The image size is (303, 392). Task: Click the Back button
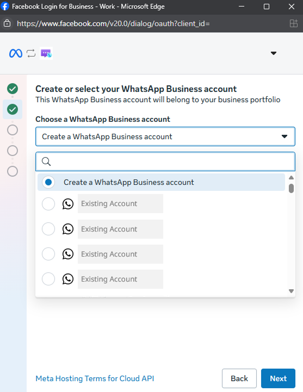coord(239,378)
